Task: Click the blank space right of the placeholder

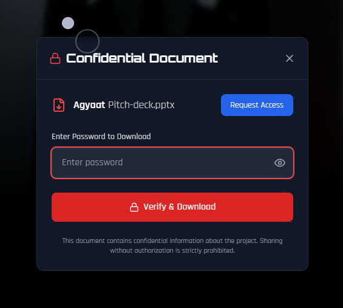Action: click(x=197, y=163)
